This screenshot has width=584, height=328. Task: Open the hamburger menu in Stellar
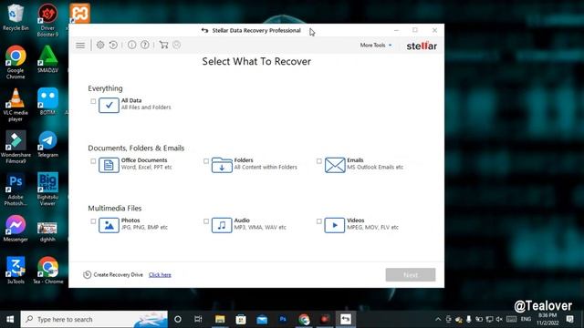(x=80, y=46)
